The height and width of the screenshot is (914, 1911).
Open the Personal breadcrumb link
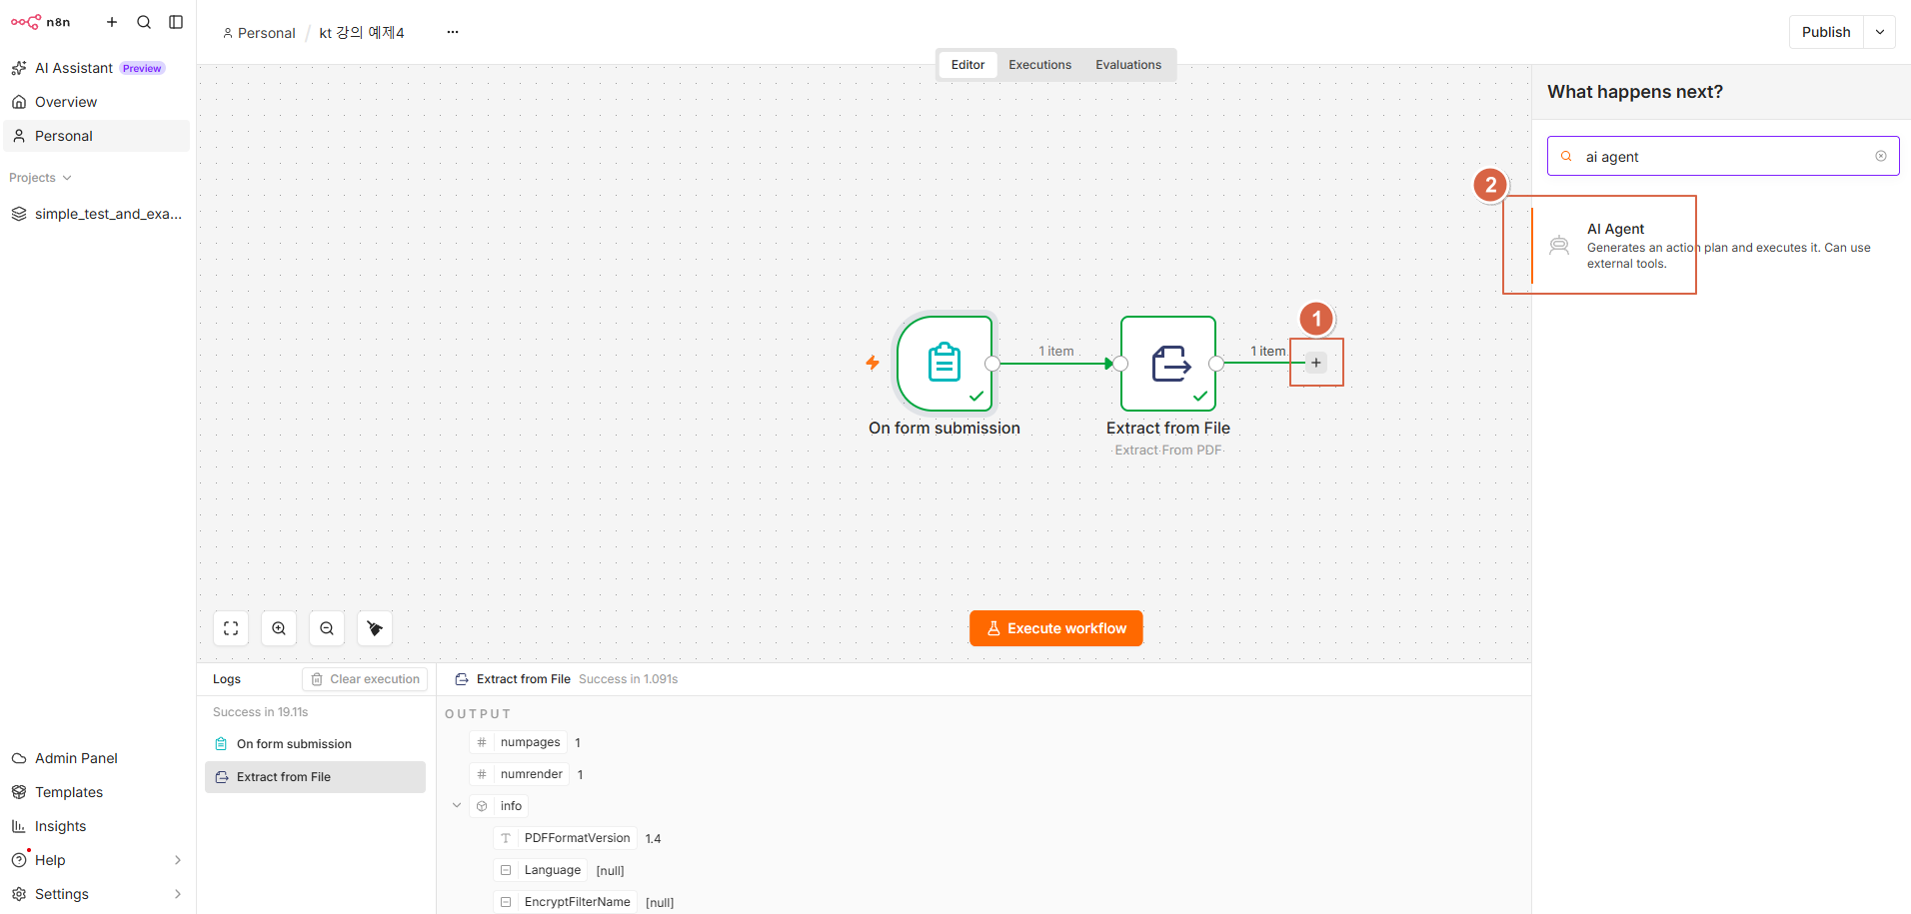(x=259, y=33)
